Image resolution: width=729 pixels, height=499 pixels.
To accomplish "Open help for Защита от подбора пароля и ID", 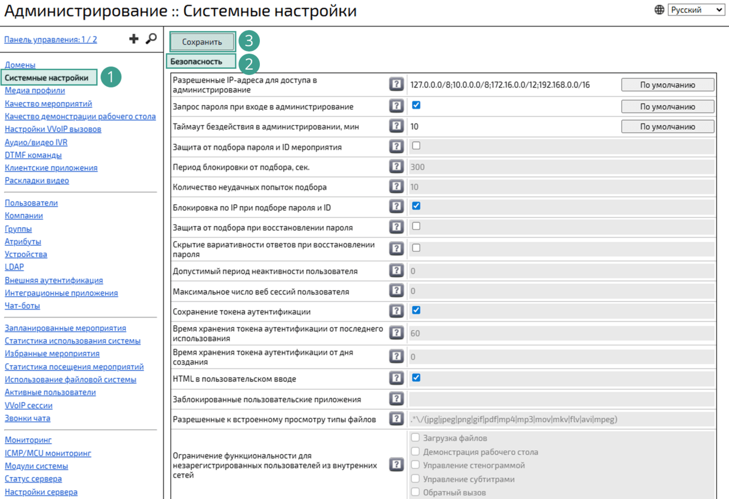I will pyautogui.click(x=396, y=146).
